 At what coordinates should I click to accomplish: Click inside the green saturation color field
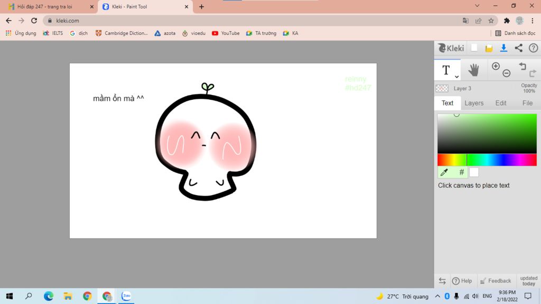[487, 134]
